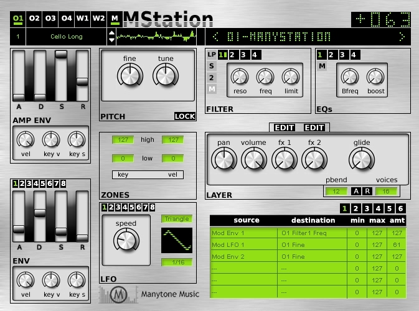Image resolution: width=419 pixels, height=311 pixels.
Task: Select the W1 tab
Action: 82,18
